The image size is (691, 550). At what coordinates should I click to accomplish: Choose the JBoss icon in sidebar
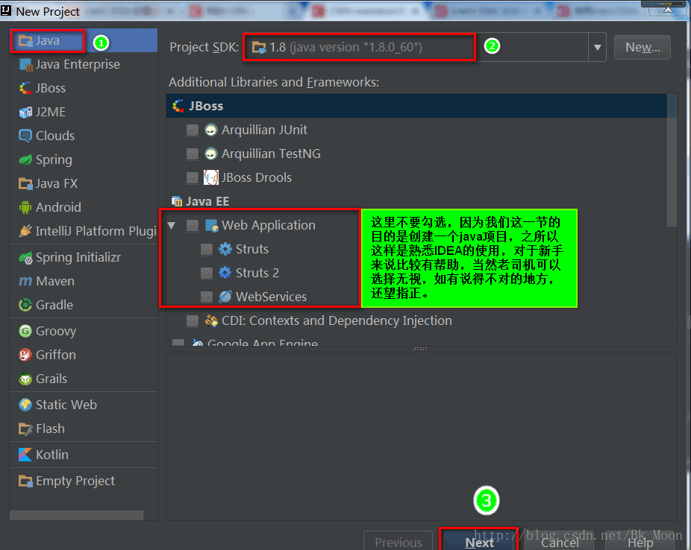[x=25, y=89]
